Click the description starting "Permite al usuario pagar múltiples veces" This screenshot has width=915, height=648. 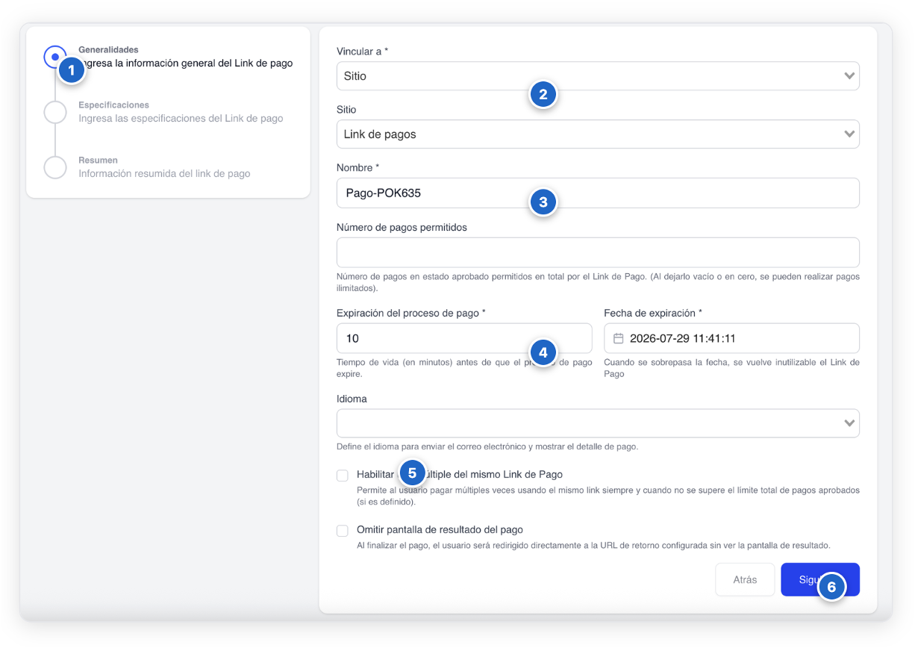tap(608, 496)
